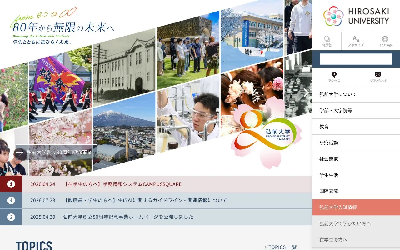The width and height of the screenshot is (400, 250).
Task: Open 学部・大学院等 menu item
Action: coord(356,110)
